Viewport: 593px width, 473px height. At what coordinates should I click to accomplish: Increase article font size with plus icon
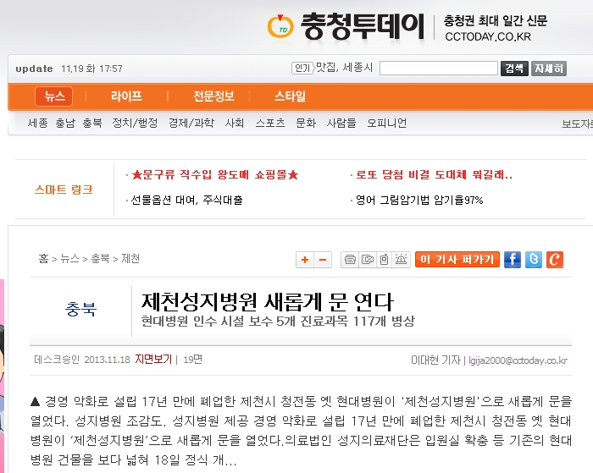click(305, 260)
